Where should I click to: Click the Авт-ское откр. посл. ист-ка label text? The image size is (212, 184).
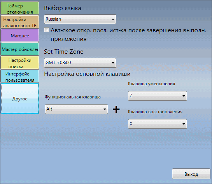128,35
